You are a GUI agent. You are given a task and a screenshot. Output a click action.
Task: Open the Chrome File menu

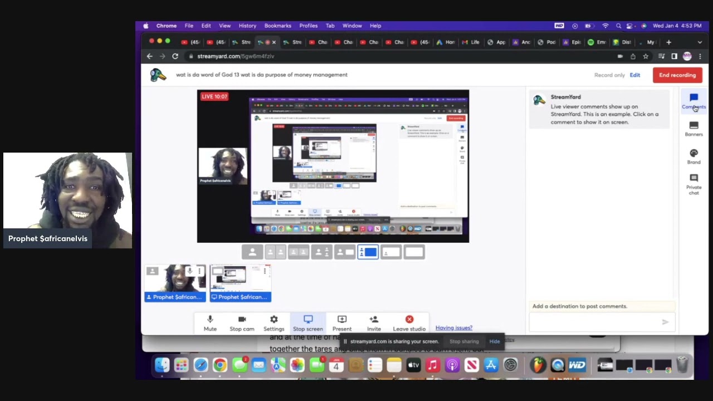tap(189, 26)
